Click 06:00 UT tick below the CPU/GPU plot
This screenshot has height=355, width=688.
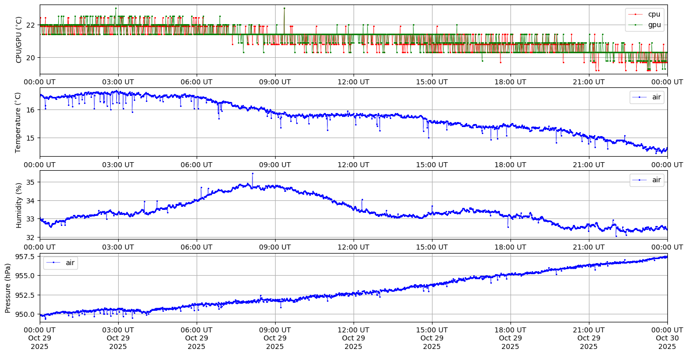pyautogui.click(x=196, y=82)
